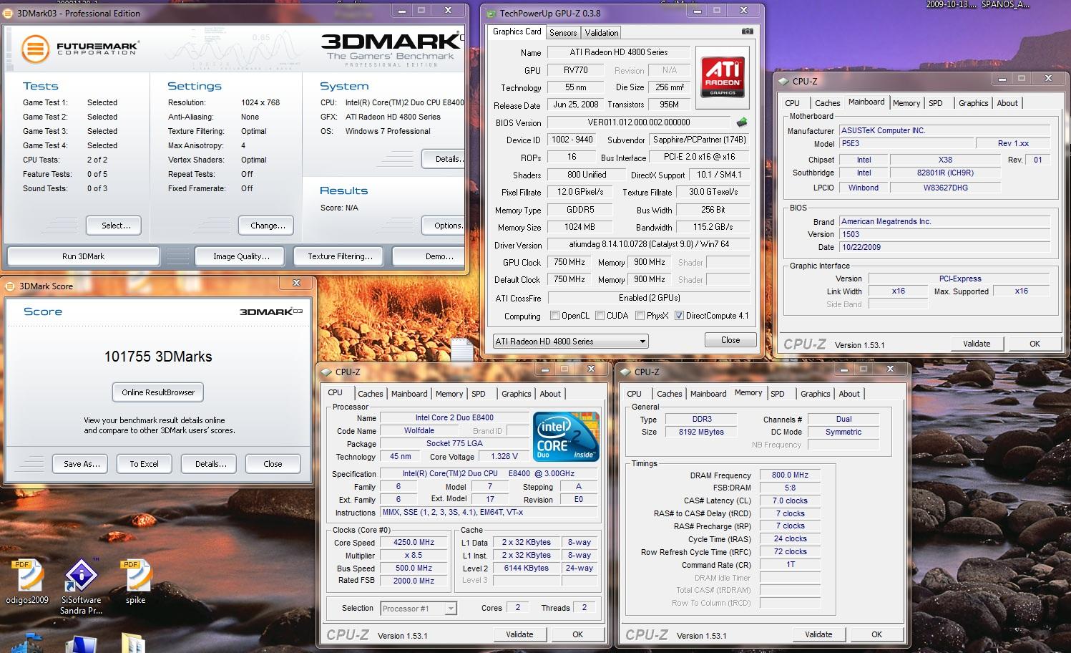Click Save As... in the Score window
The image size is (1071, 653).
82,464
